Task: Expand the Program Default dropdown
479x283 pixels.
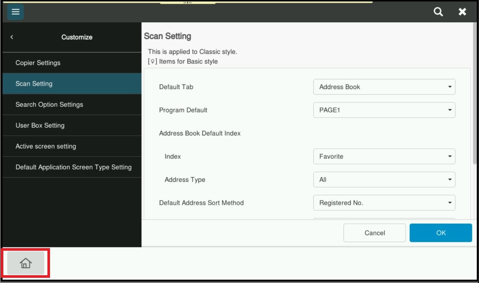Action: (x=384, y=110)
